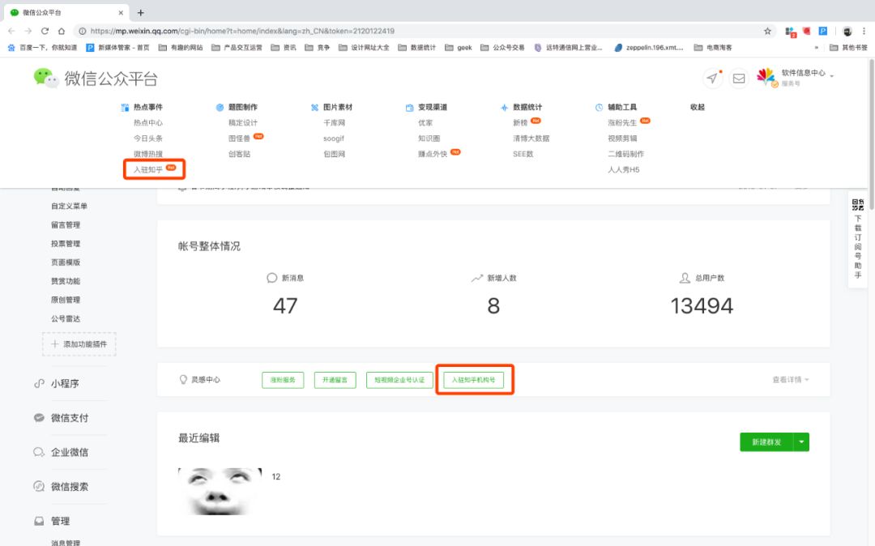The width and height of the screenshot is (875, 546).
Task: Click the 小程序 sidebar icon
Action: click(39, 383)
